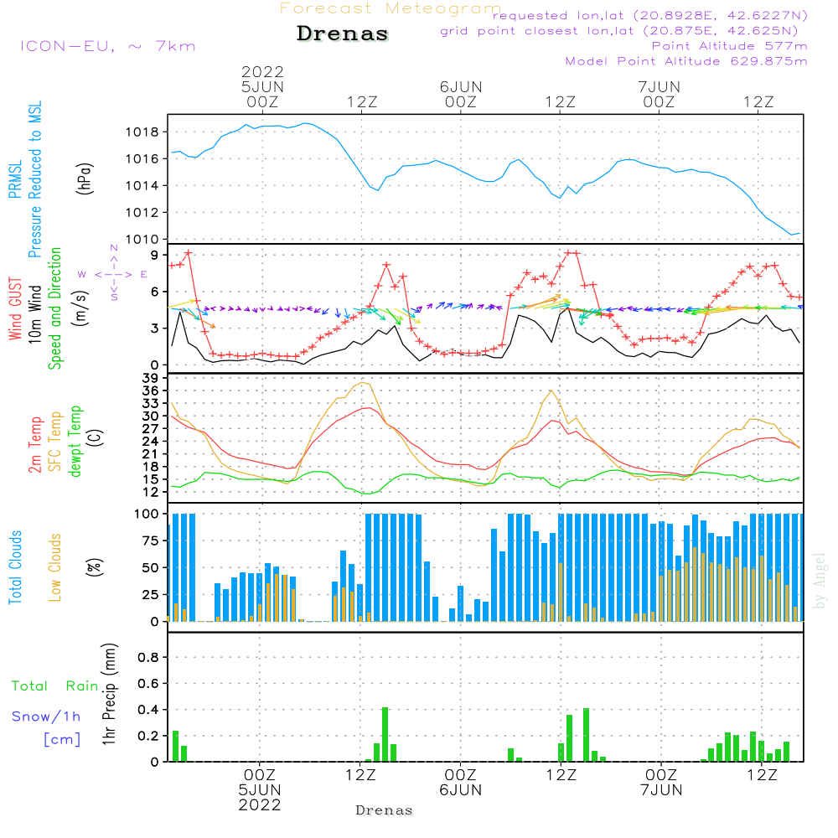Click 'Point Altitude 577m' text
The width and height of the screenshot is (838, 838).
pyautogui.click(x=729, y=46)
